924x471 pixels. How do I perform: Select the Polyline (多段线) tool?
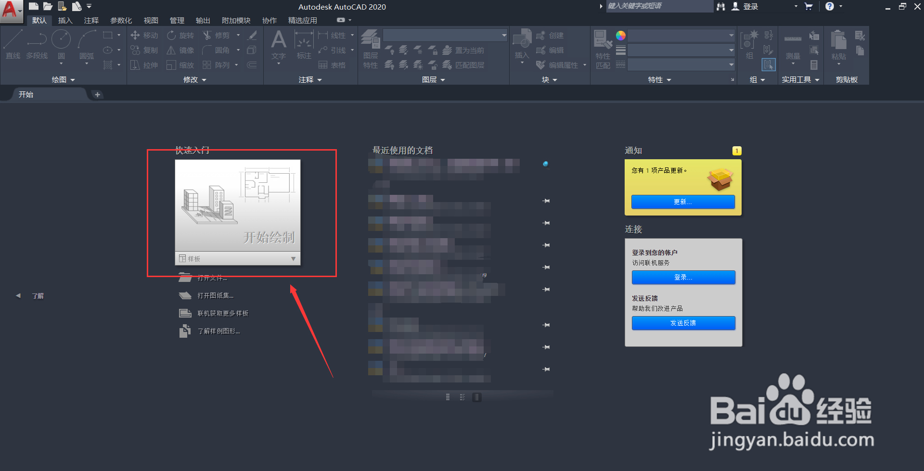click(37, 45)
